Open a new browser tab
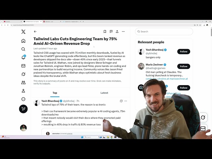 (83, 22)
